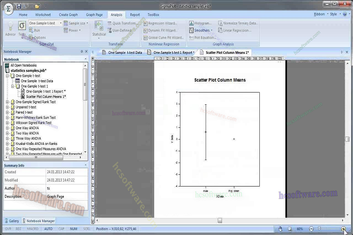353x235 pixels.
Task: Collapse the One-Sample t-test section
Action: pos(7,76)
